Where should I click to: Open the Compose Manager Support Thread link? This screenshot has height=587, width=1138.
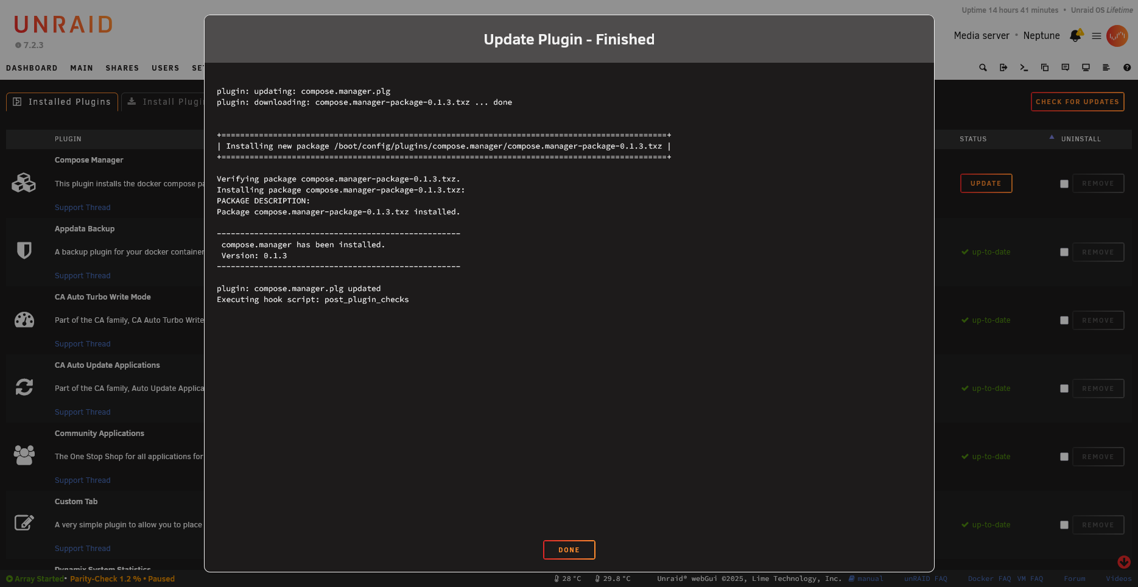(82, 207)
